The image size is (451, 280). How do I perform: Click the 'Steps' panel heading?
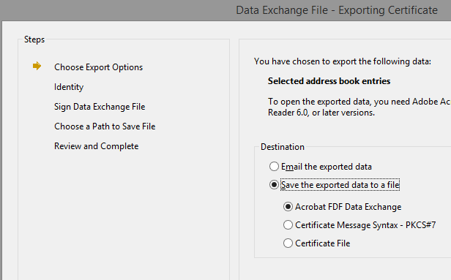point(34,39)
